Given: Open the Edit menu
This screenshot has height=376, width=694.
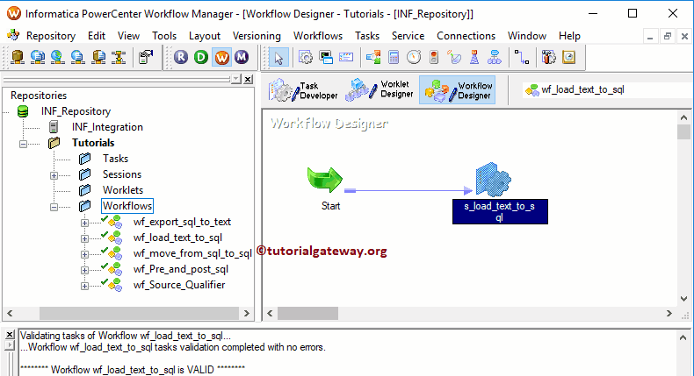Looking at the screenshot, I should pyautogui.click(x=97, y=36).
